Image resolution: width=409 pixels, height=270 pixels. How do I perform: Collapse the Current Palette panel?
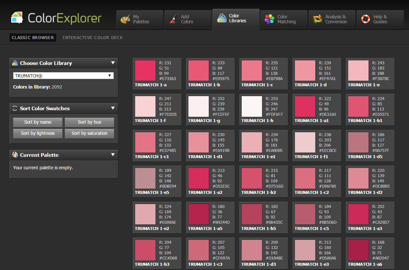113,155
